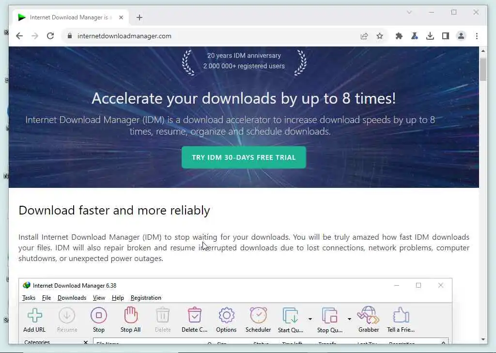Open the Options gear icon

[226, 315]
